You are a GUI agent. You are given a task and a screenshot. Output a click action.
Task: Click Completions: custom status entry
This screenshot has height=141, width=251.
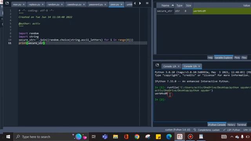[207, 130]
